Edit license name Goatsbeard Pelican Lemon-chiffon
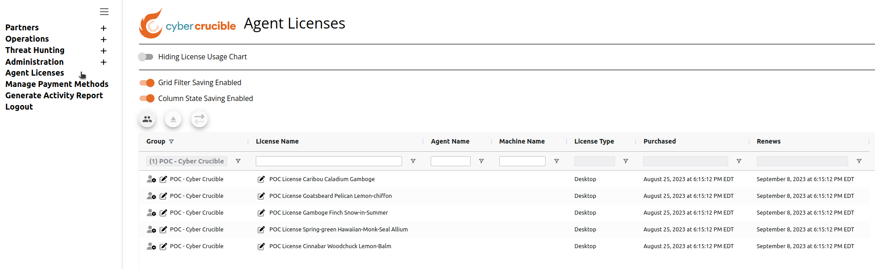 (261, 196)
